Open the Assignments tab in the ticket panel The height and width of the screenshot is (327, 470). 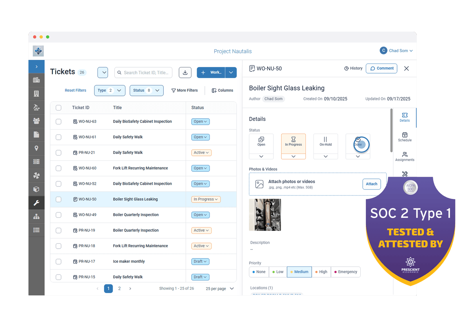(405, 156)
